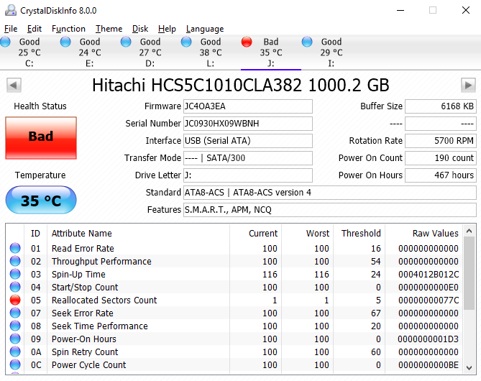Viewport: 481px width, 381px height.
Task: Click the Standard field ATA8-ACS
Action: point(330,193)
